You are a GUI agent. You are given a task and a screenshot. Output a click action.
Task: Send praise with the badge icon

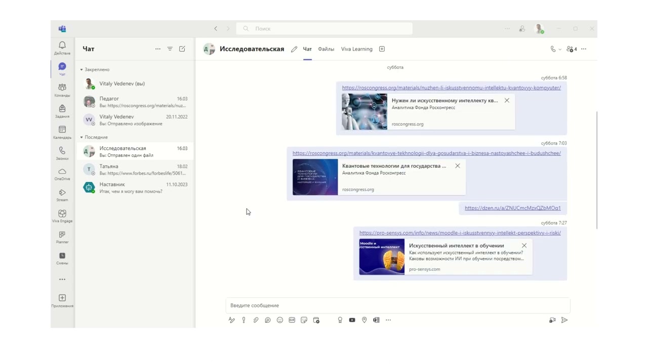click(x=340, y=320)
